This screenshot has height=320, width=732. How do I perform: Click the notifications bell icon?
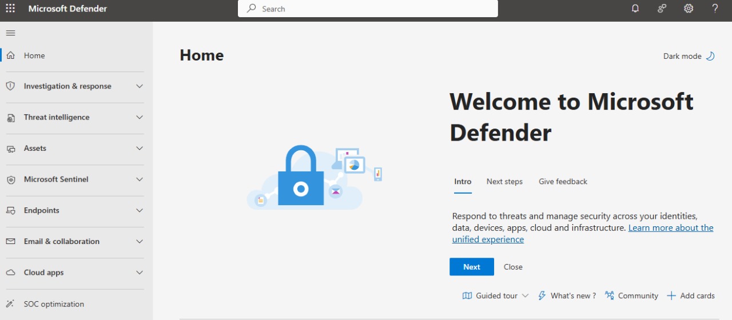(x=635, y=9)
